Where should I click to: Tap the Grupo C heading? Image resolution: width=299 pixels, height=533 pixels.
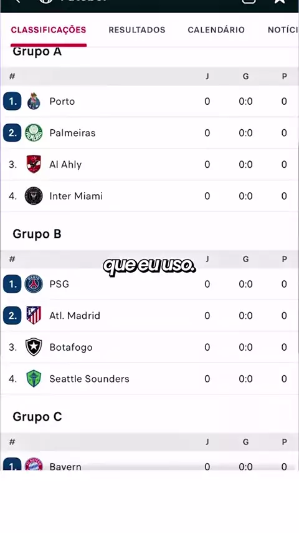[x=37, y=417]
